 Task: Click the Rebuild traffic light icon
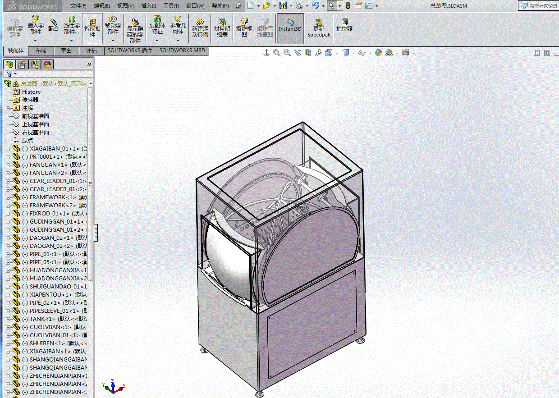coord(348,5)
